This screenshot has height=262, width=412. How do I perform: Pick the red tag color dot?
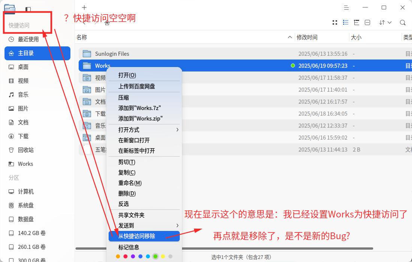125,256
